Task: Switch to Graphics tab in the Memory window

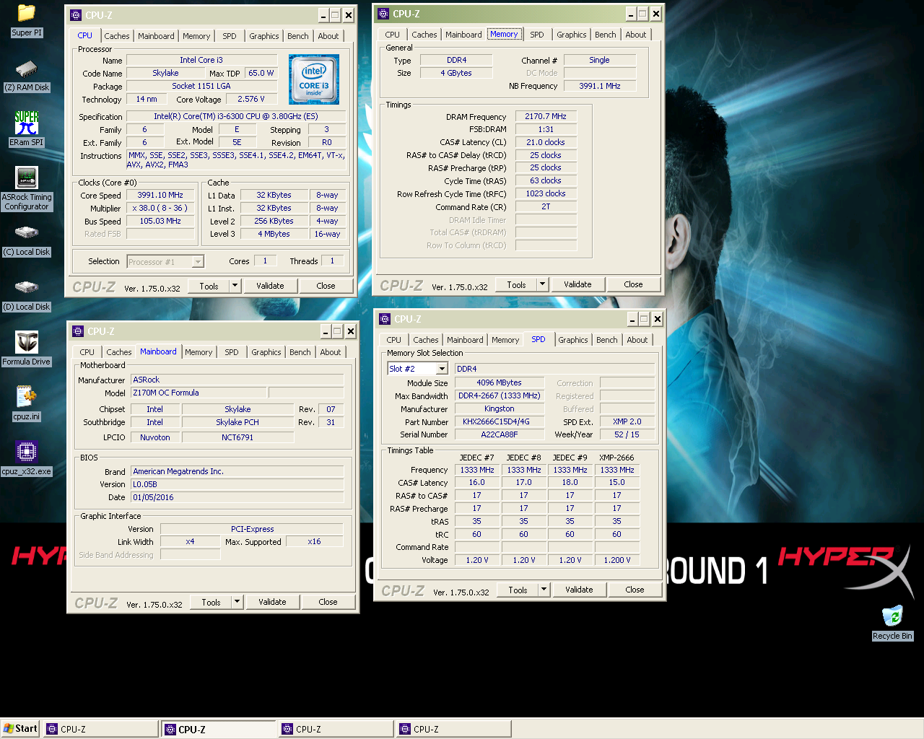Action: (572, 35)
